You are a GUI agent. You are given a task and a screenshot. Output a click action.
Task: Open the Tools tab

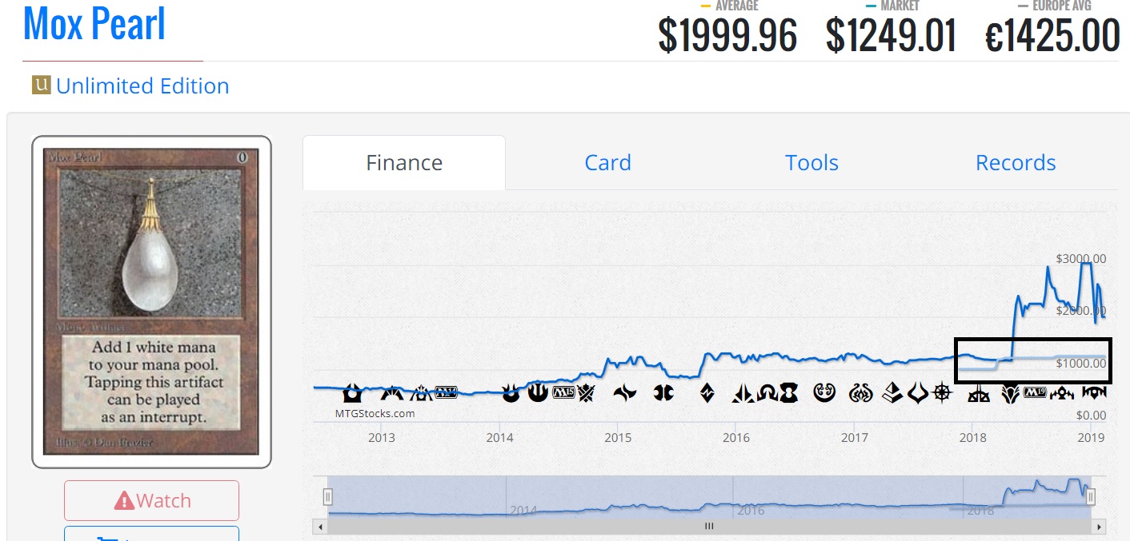[811, 163]
